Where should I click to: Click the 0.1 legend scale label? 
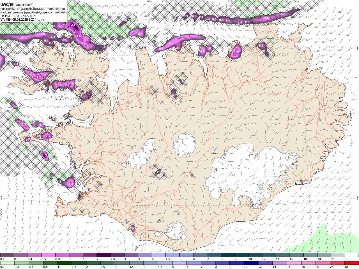point(2,267)
